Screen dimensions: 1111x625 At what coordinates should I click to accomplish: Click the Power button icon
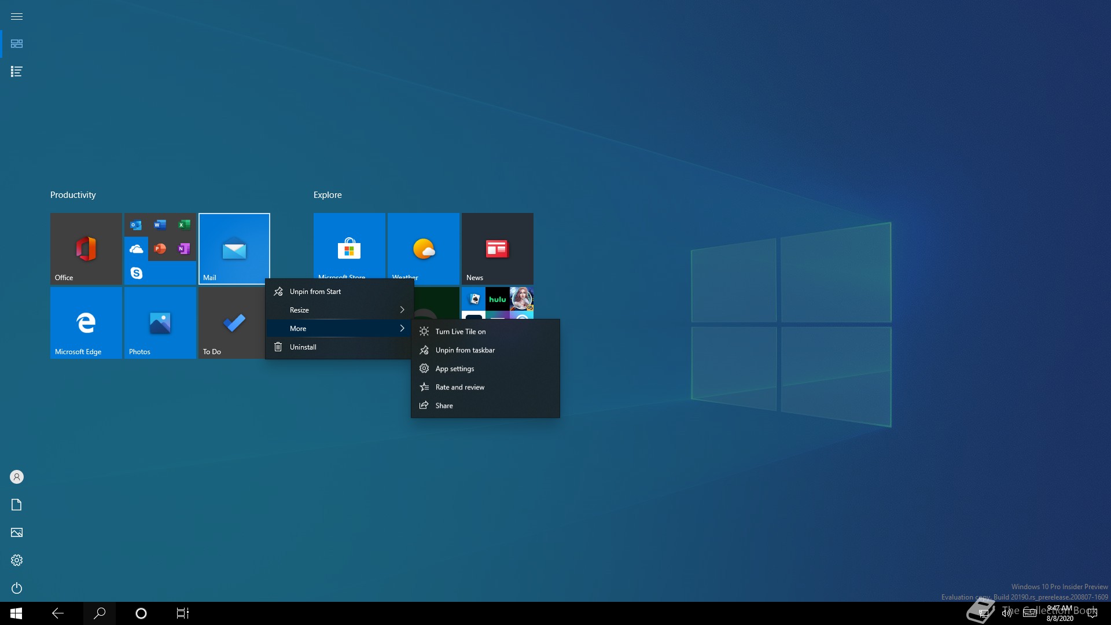point(17,588)
